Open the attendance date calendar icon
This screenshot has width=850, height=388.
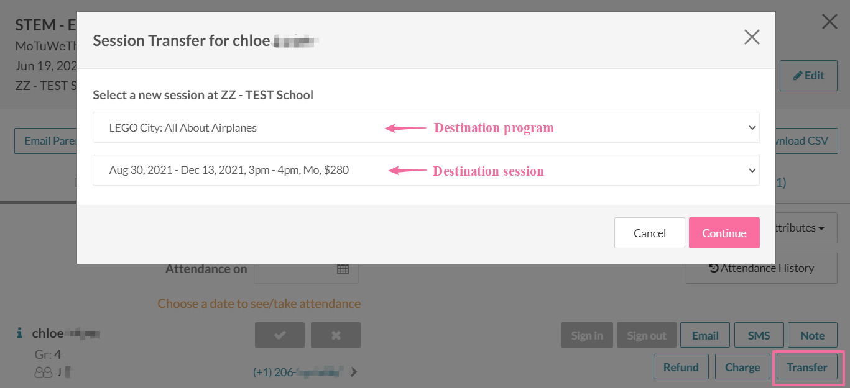tap(343, 269)
